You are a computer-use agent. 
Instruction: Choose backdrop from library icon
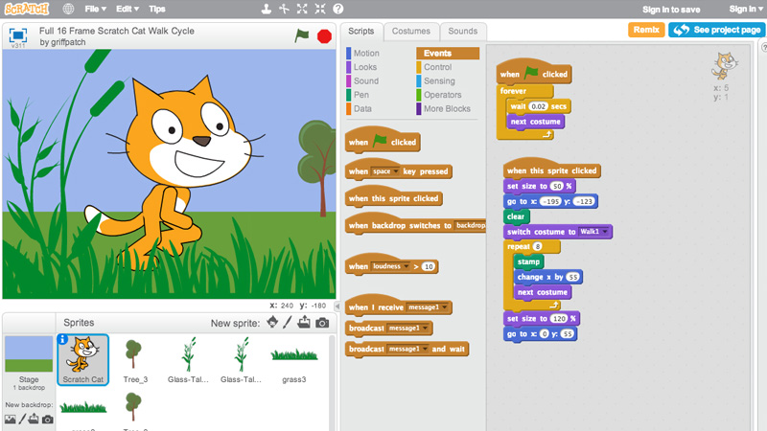[10, 420]
